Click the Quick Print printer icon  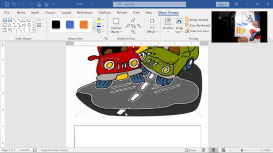tap(46, 4)
